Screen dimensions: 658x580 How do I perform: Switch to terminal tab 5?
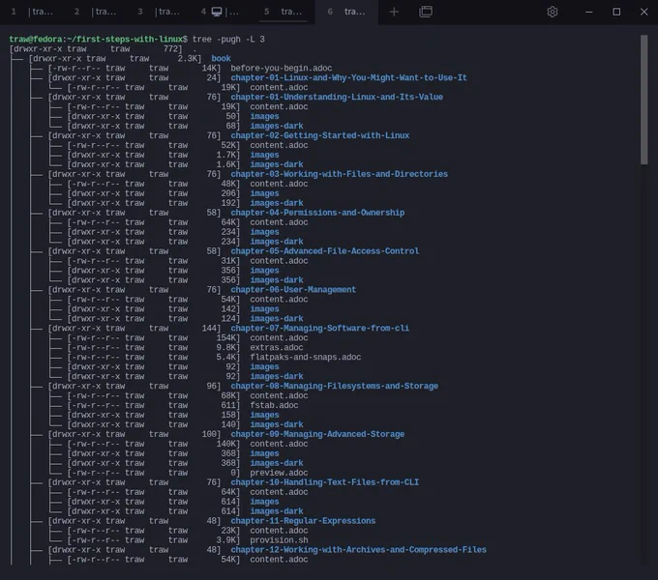coord(284,12)
